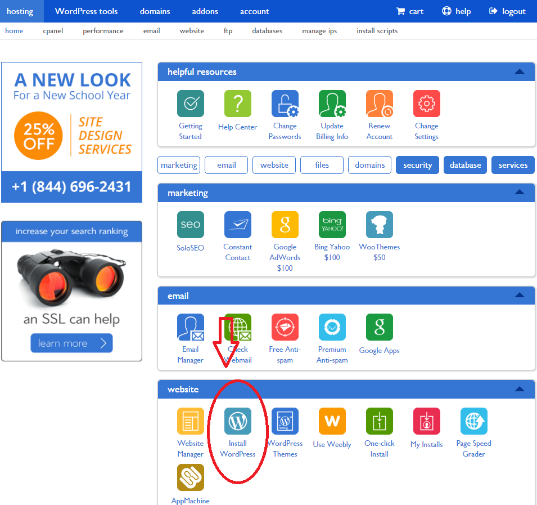Image resolution: width=537 pixels, height=505 pixels.
Task: Click the help link in header
Action: pos(457,11)
